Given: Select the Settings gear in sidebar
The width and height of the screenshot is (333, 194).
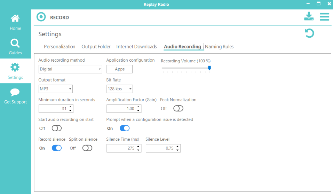Looking at the screenshot, I should [x=15, y=71].
